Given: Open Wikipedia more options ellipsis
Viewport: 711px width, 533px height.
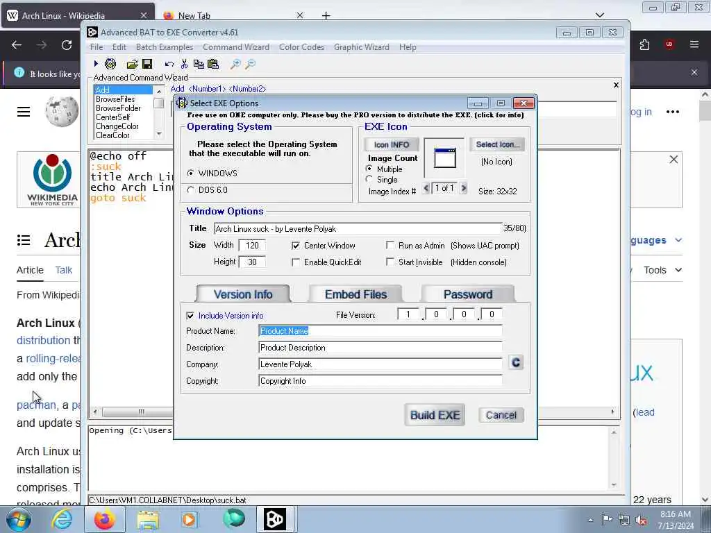Looking at the screenshot, I should 673,112.
